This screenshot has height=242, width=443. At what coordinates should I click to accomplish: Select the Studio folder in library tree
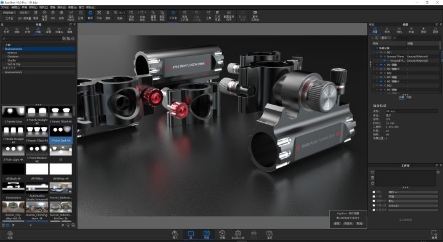click(x=12, y=60)
